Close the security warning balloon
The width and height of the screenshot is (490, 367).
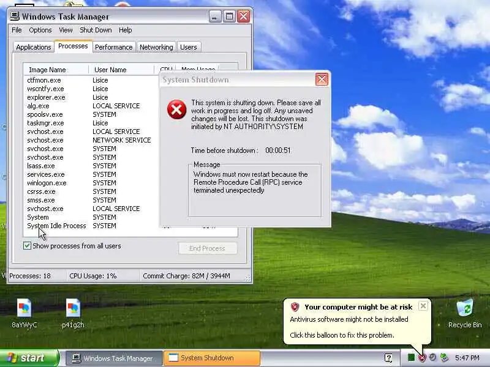423,306
